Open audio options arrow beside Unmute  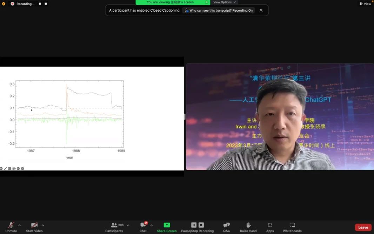20,225
